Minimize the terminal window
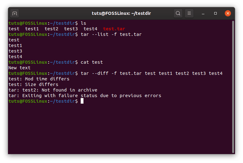Image resolution: width=243 pixels, height=163 pixels. tap(203, 14)
